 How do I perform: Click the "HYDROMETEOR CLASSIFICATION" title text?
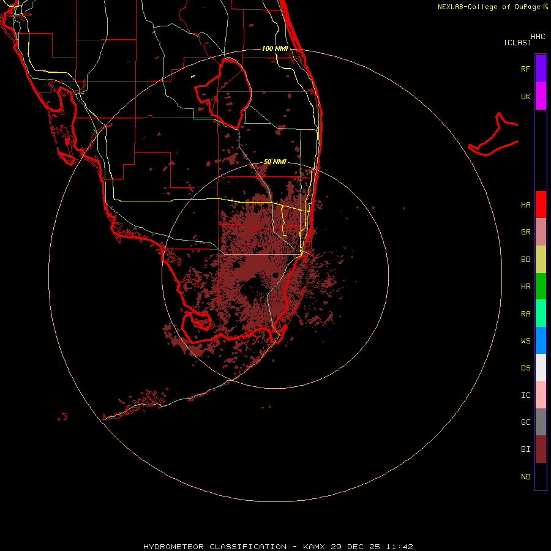(215, 547)
